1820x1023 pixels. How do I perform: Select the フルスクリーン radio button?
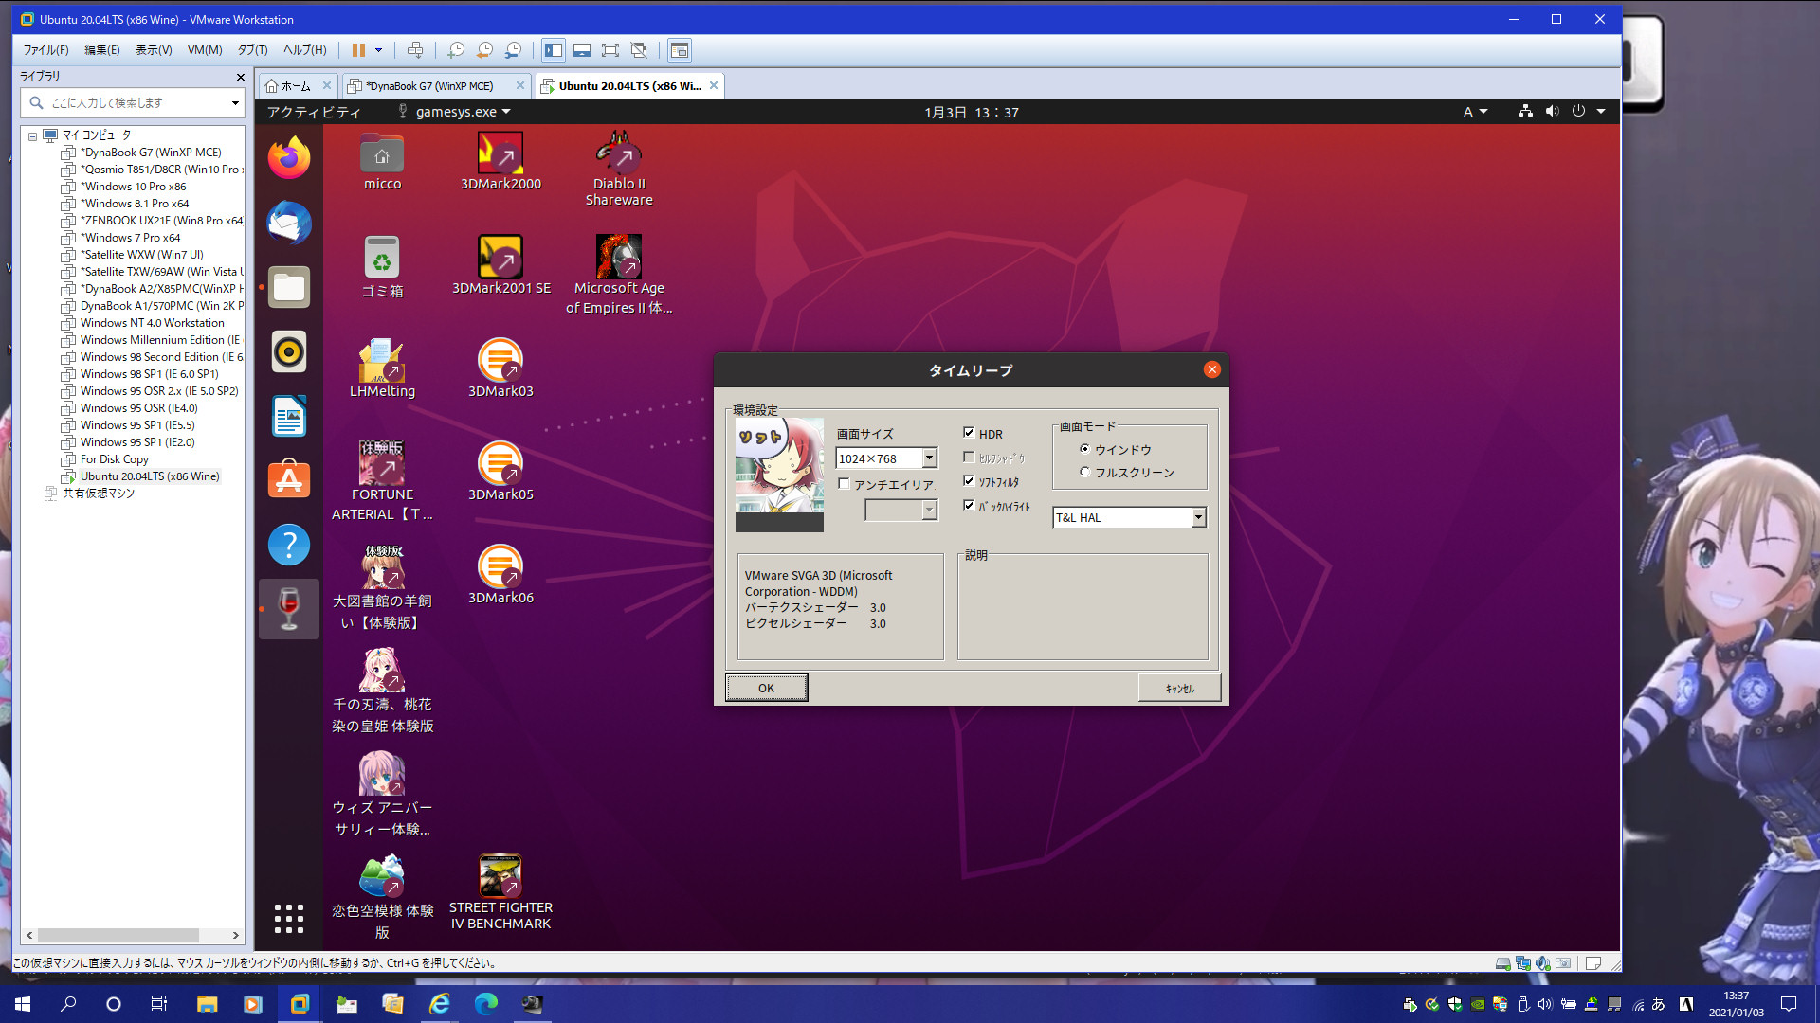pyautogui.click(x=1084, y=472)
